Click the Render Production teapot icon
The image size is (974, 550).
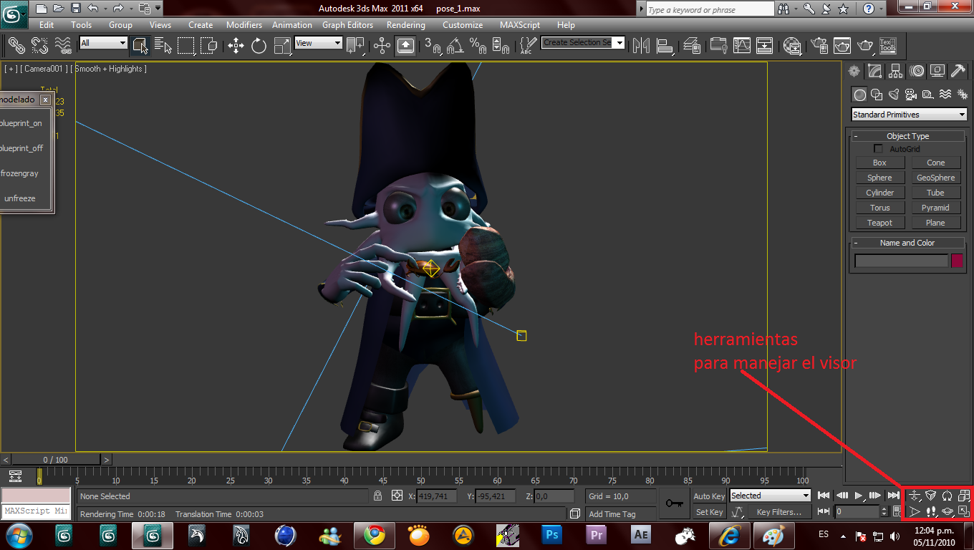(x=865, y=46)
